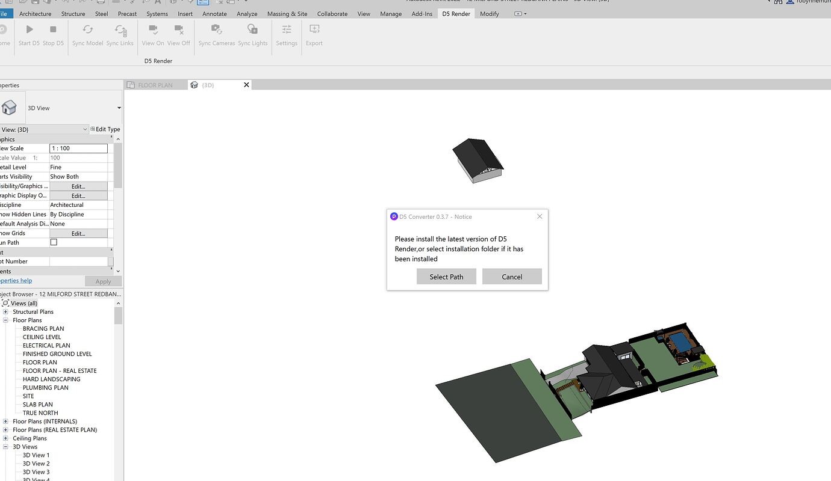Go to the Collaborate ribbon tab
The height and width of the screenshot is (481, 831).
tap(332, 14)
